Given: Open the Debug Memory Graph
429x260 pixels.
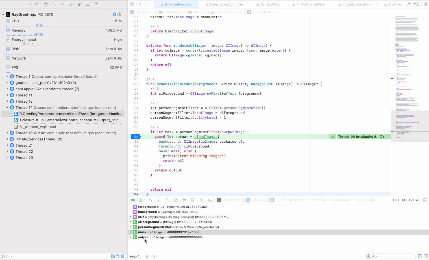Looking at the screenshot, I should click(184, 200).
